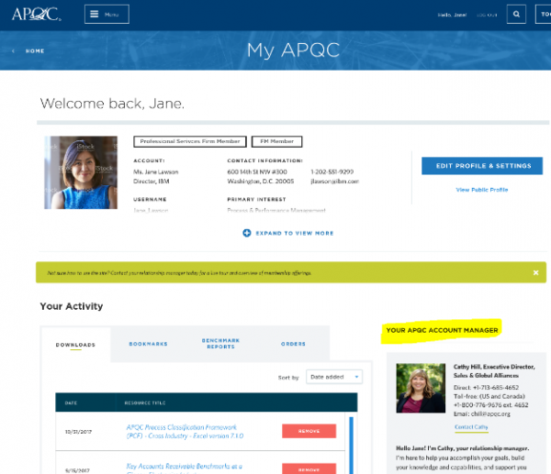The width and height of the screenshot is (551, 474).
Task: Click the Your APQC Account Manager heading
Action: pos(442,330)
